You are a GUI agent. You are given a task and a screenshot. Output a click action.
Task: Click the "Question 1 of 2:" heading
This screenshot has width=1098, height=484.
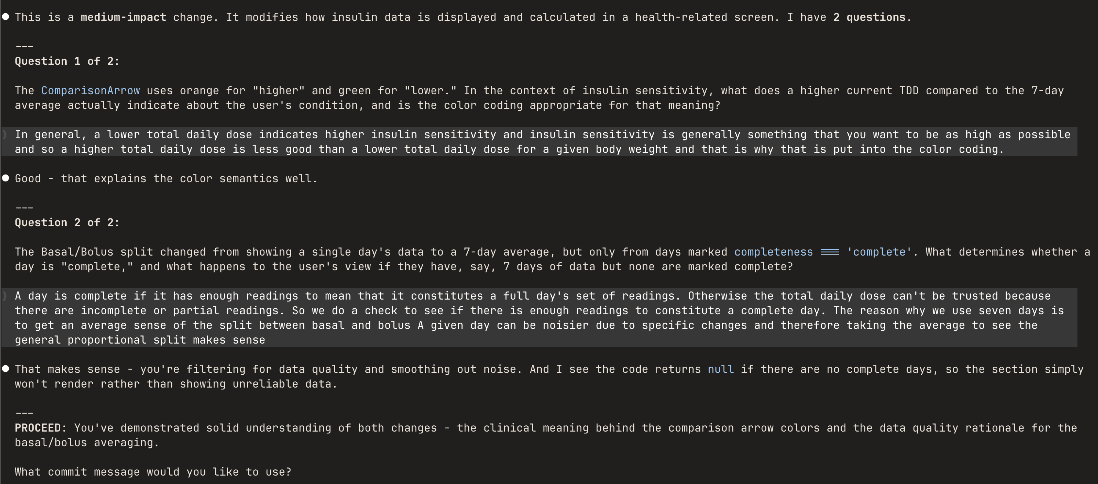tap(67, 61)
